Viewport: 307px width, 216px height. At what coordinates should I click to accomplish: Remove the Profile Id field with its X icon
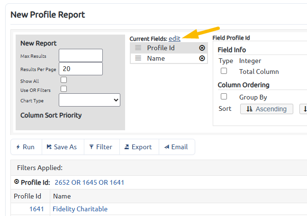tap(202, 48)
